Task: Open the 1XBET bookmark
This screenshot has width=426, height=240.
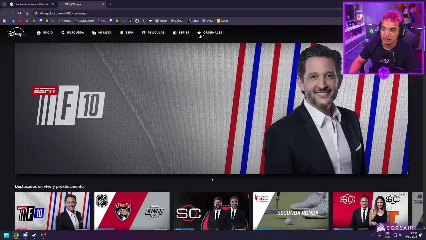Action: 208,21
